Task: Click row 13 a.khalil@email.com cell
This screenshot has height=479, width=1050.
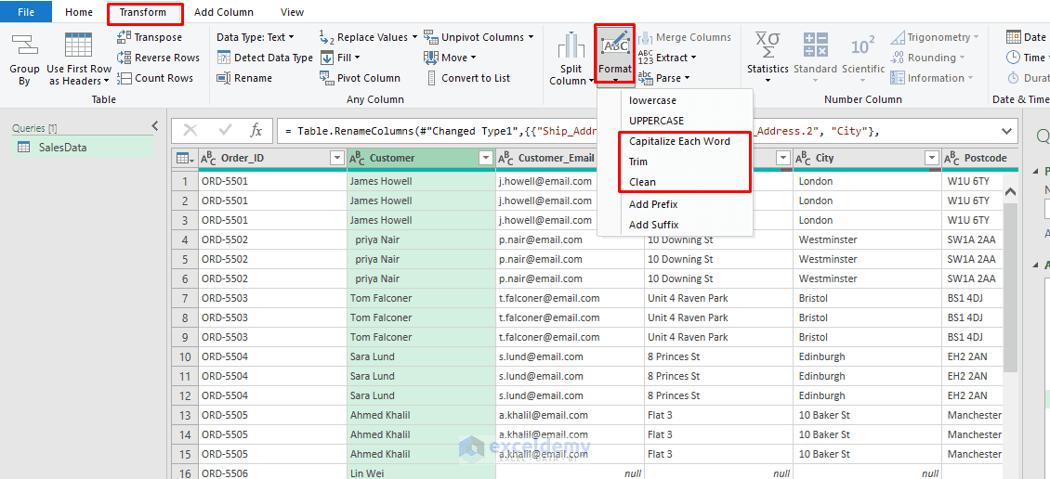Action: (570, 415)
